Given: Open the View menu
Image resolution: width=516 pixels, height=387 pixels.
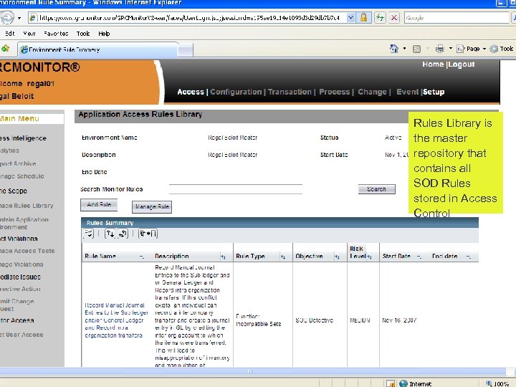Looking at the screenshot, I should point(29,34).
